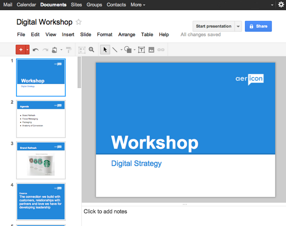Click the settings gear icon
Image resolution: width=286 pixels, height=226 pixels.
click(x=281, y=4)
